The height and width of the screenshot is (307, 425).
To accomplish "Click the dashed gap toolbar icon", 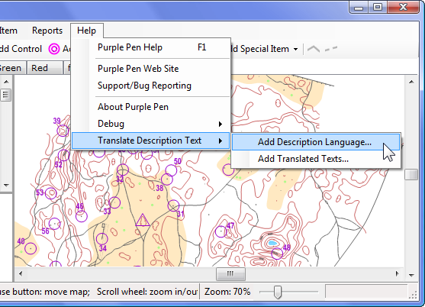I will coord(331,49).
